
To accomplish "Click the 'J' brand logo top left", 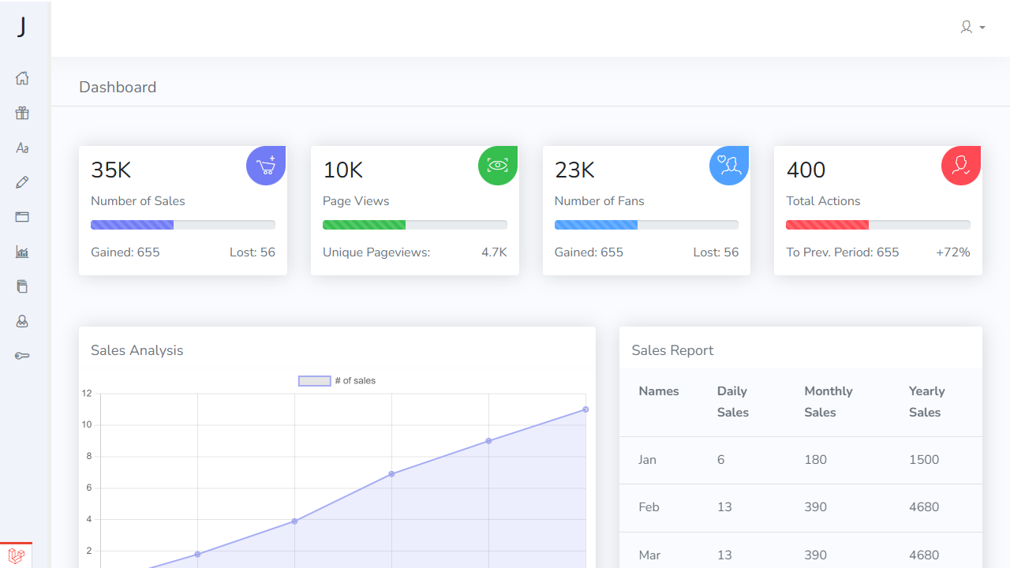I will (x=22, y=27).
